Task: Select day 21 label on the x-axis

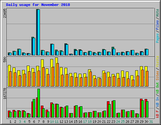Action: (104, 122)
